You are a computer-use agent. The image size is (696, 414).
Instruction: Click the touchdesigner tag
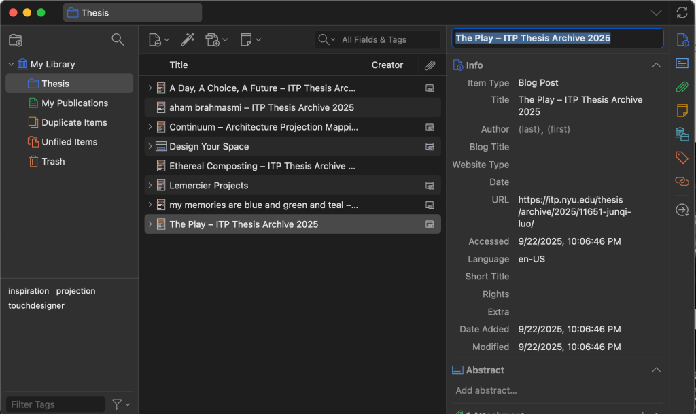coord(36,306)
